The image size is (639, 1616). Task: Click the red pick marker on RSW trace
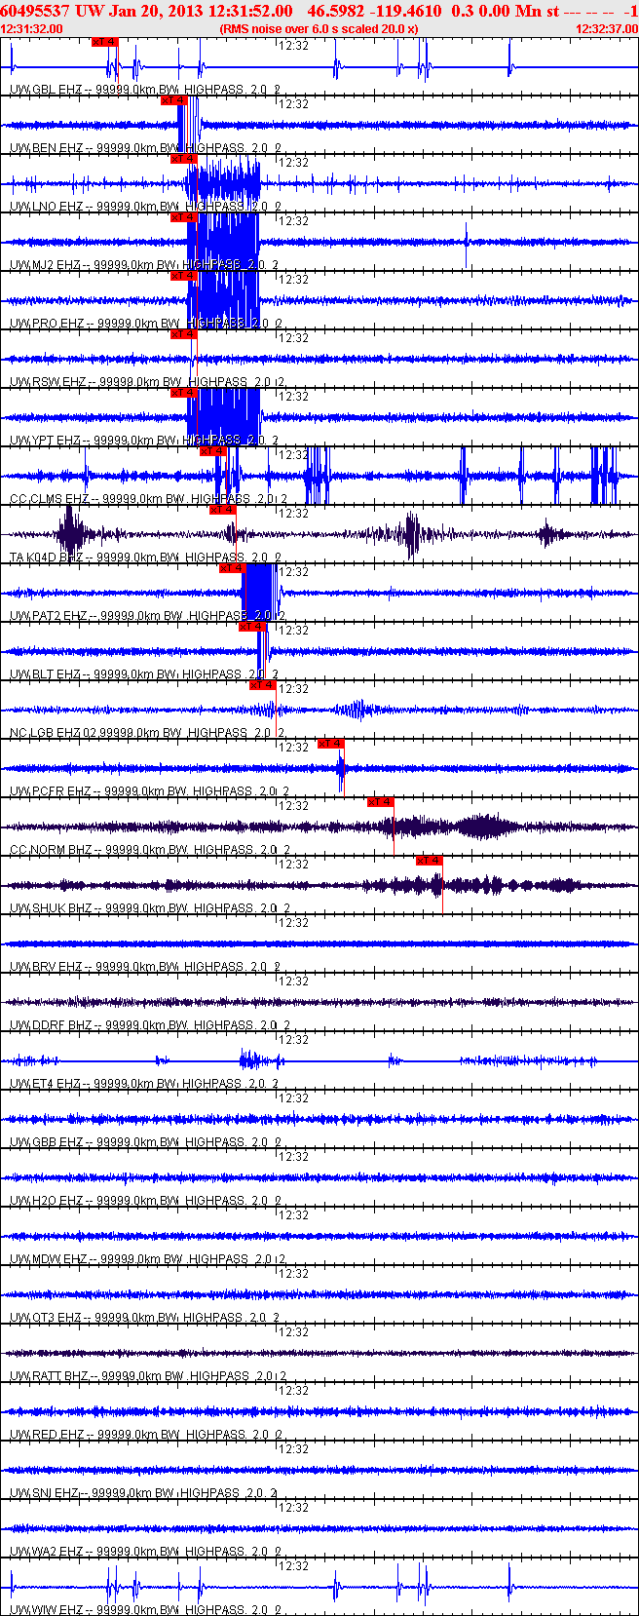tap(183, 334)
